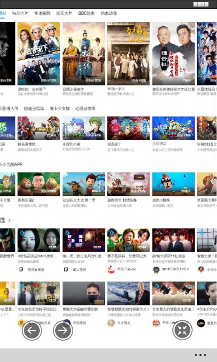
Task: Play the masked man 雾霾天 video thumbnail
Action: [84, 293]
